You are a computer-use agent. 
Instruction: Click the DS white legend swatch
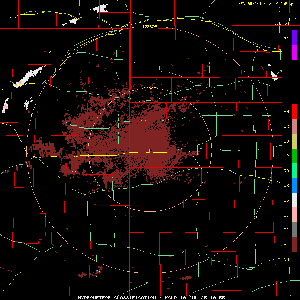tap(294, 200)
